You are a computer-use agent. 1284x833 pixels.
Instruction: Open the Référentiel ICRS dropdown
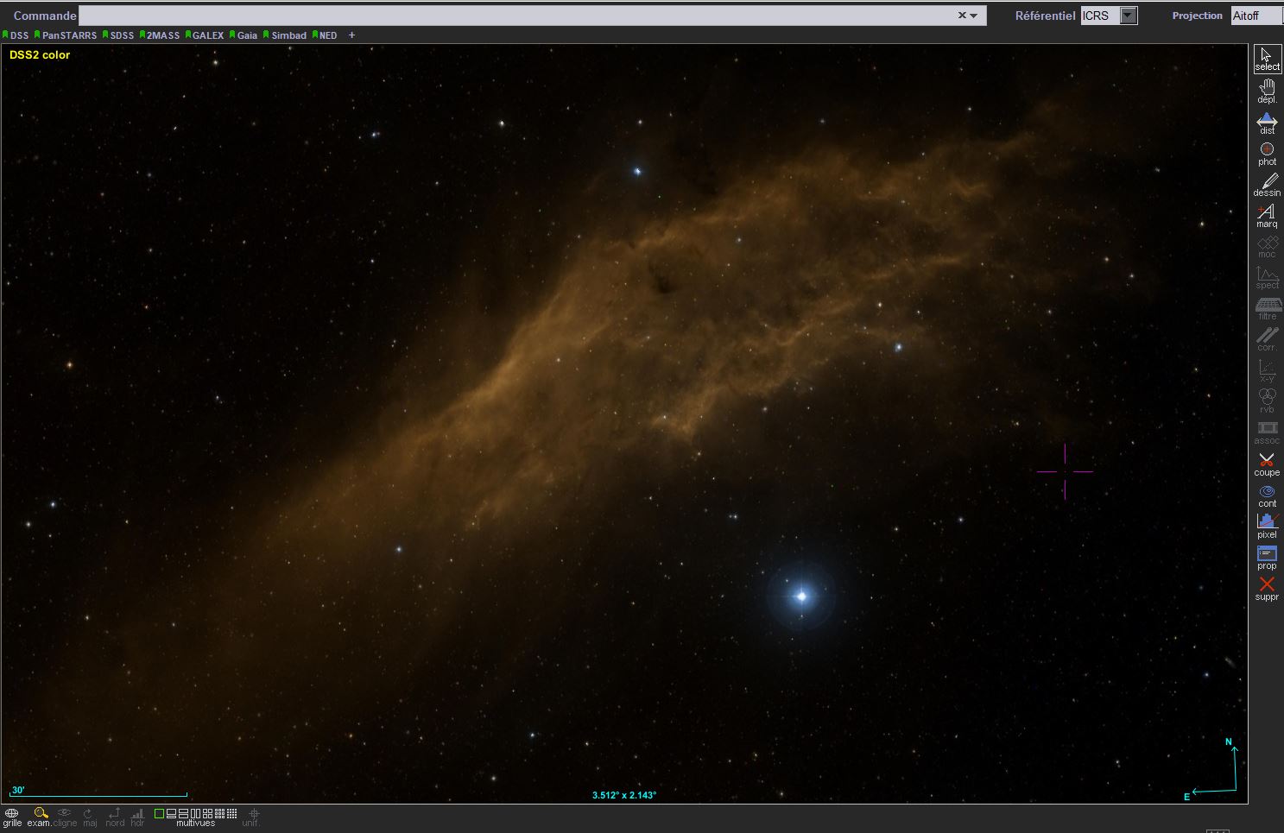(x=1128, y=16)
